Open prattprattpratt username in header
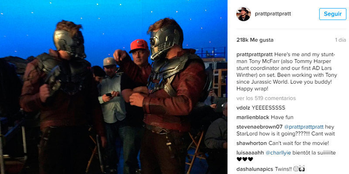 (x=273, y=14)
